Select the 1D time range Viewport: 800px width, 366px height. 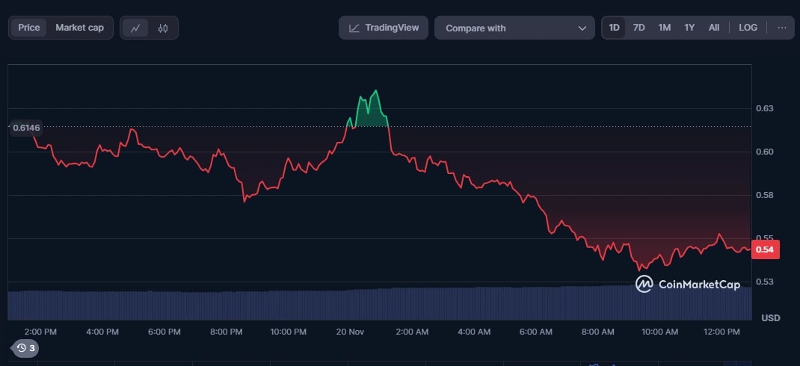(614, 28)
